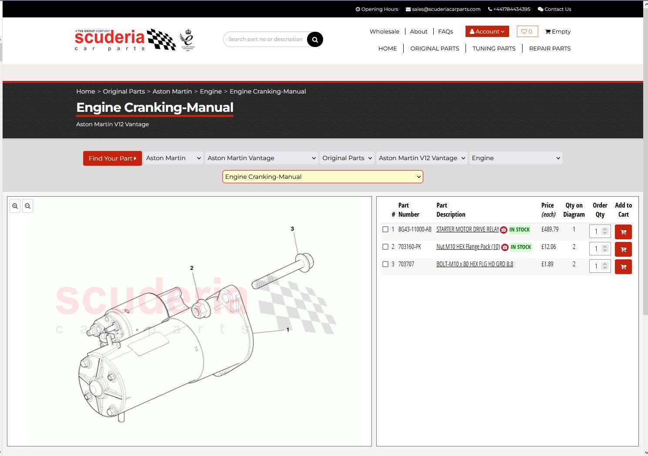
Task: Add Nut M10 HEX Flange Pack to cart
Action: click(x=623, y=249)
